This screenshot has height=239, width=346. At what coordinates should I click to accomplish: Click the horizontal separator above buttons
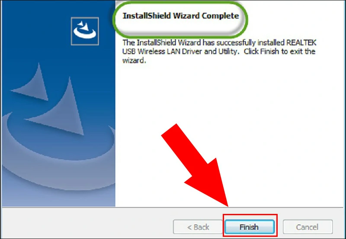pos(173,207)
